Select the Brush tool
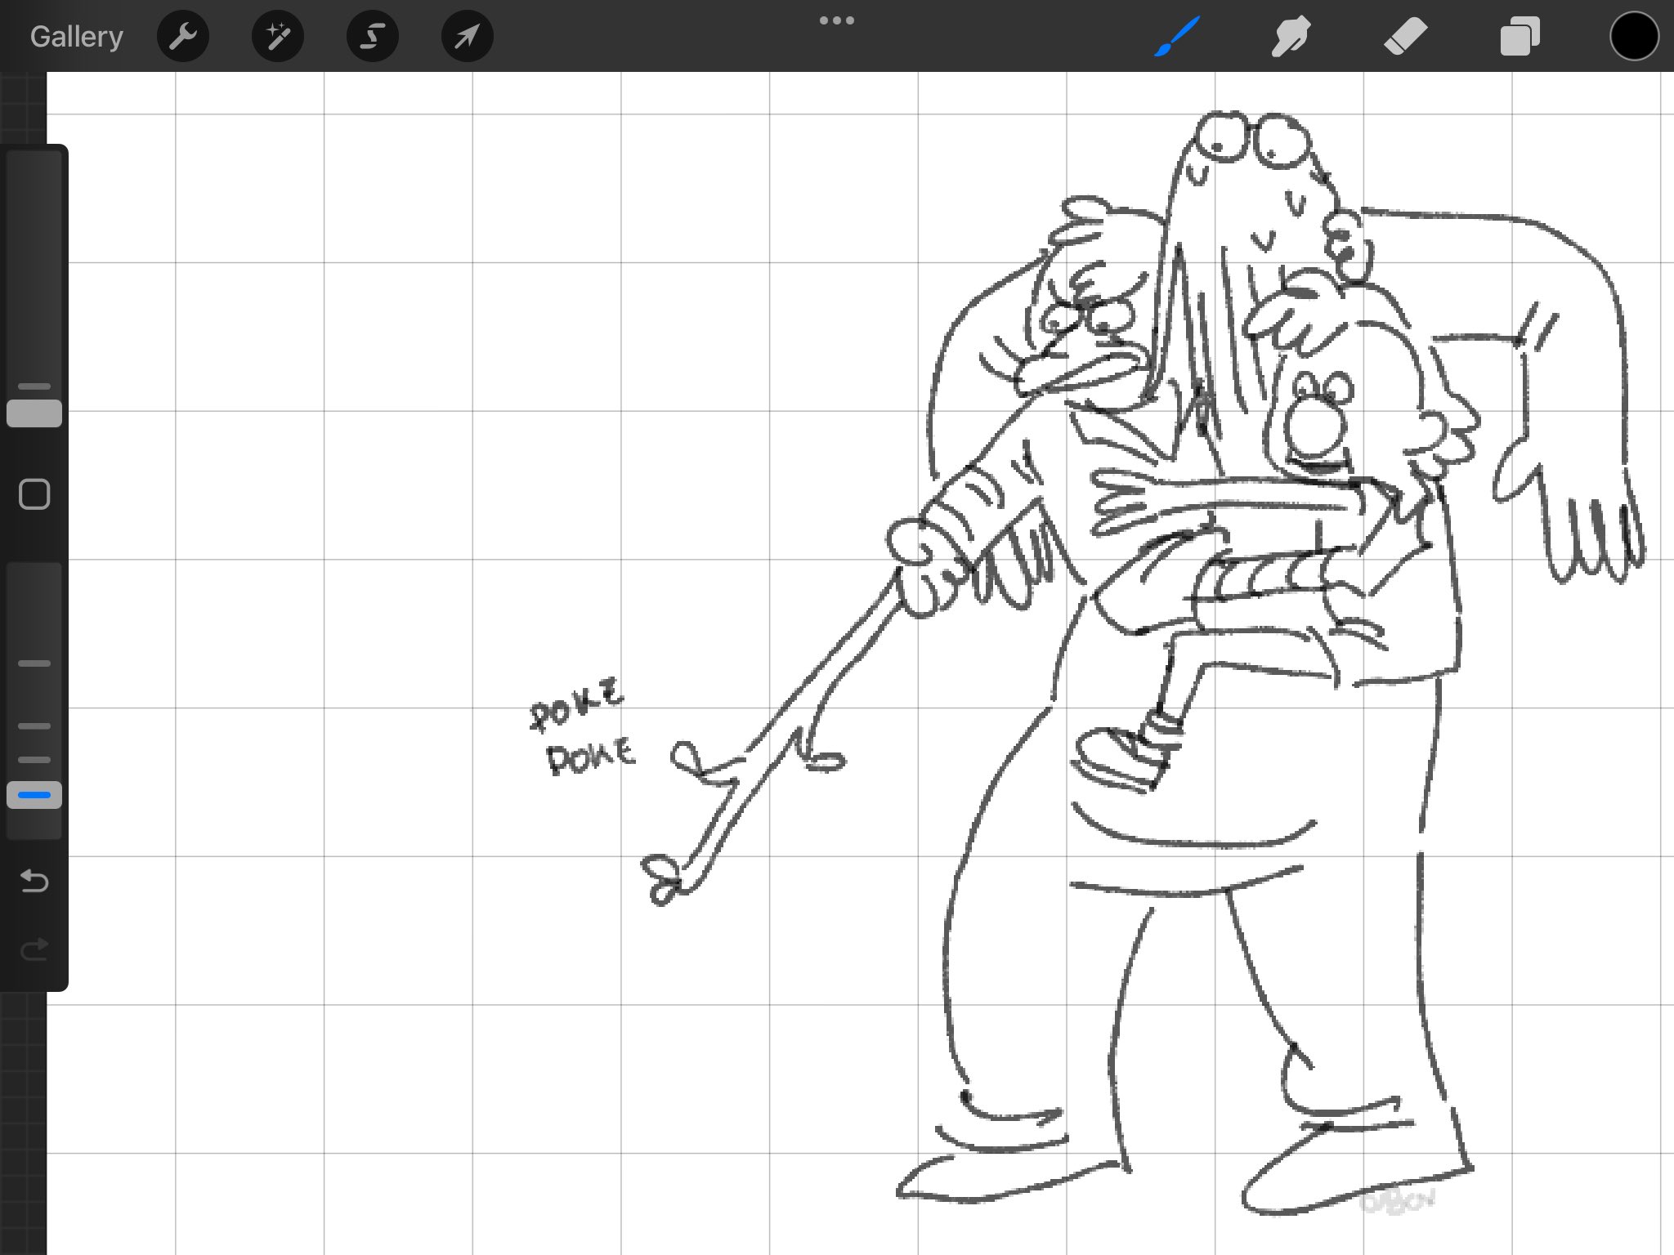Screen dimensions: 1674x1255 pyautogui.click(x=1177, y=37)
